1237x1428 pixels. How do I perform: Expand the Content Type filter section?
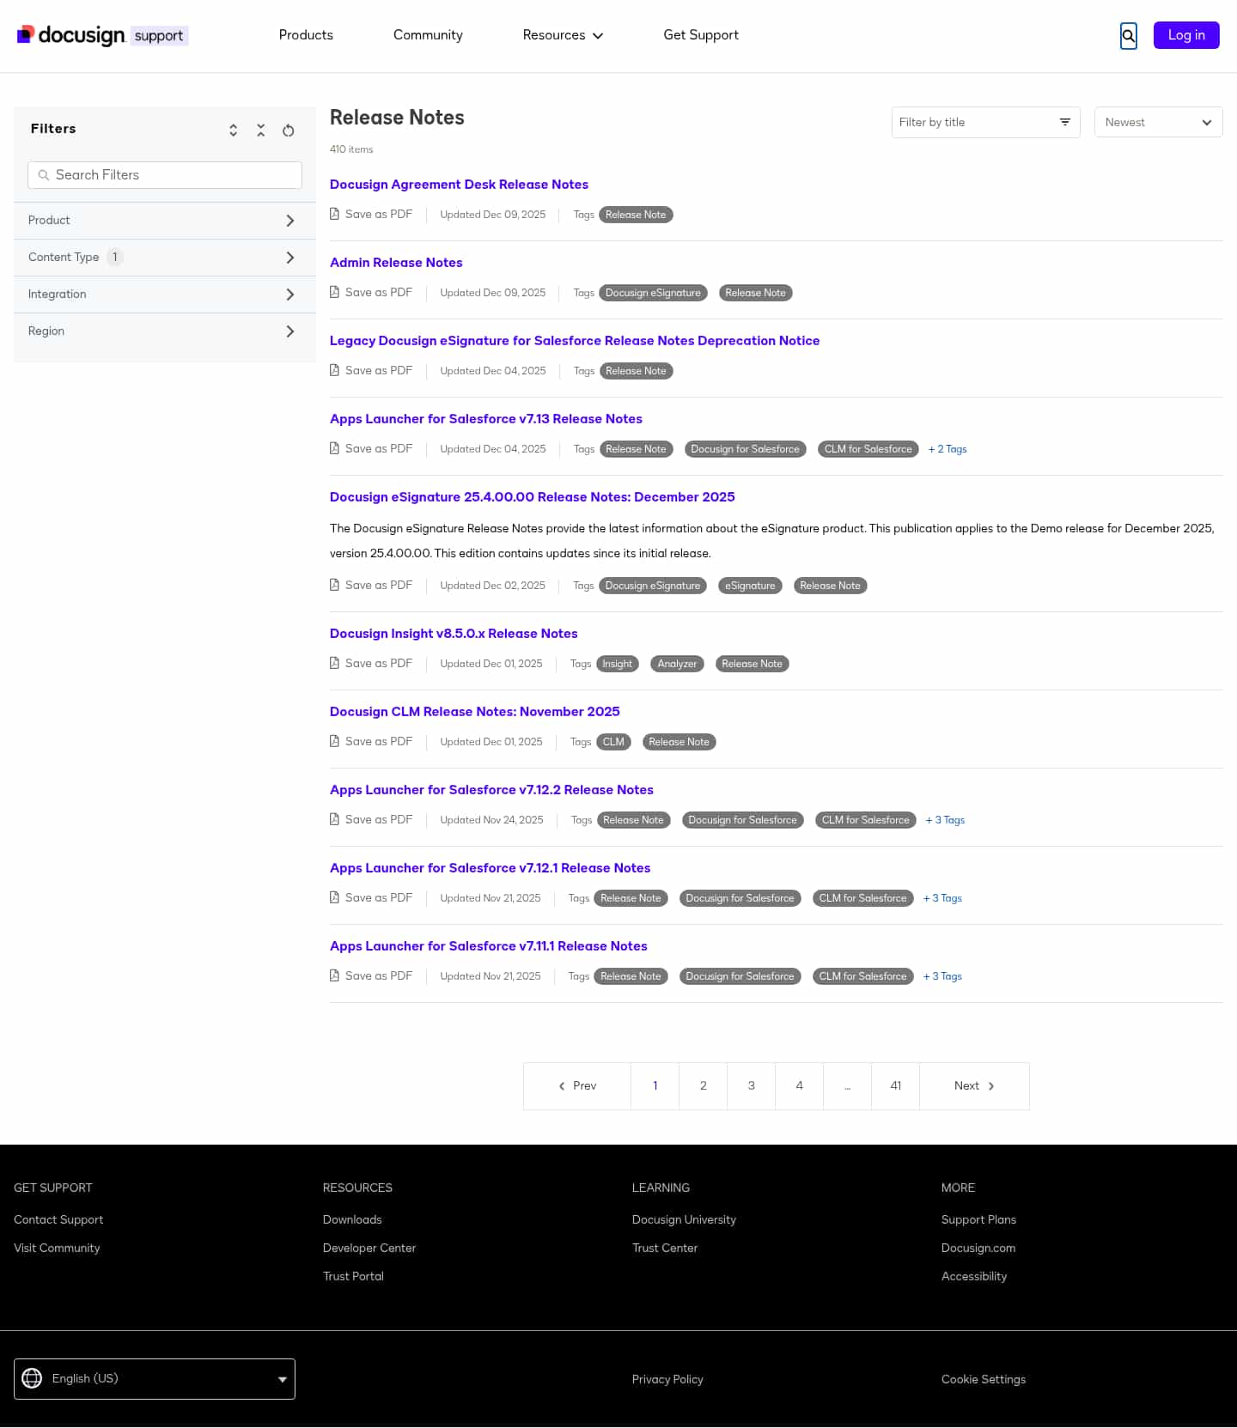pos(289,258)
